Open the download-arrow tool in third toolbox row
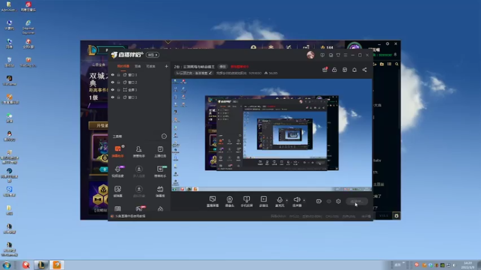The image size is (481, 270). click(x=139, y=191)
